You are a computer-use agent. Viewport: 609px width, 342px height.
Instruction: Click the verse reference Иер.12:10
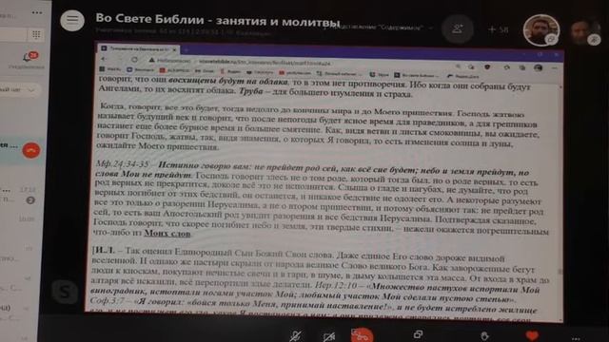click(336, 285)
